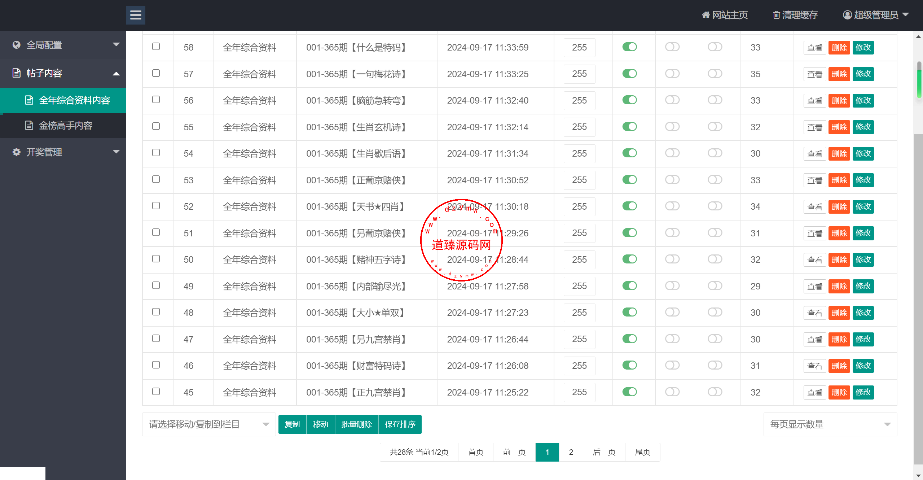Check the checkbox for row 55
Screen dimensions: 923x480
(156, 126)
